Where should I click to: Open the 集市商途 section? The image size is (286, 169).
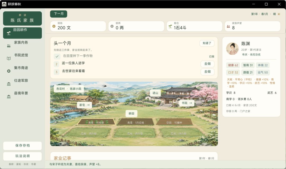[x=23, y=71]
